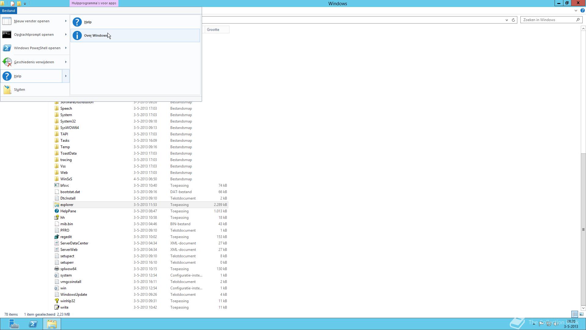Open Help in the submenu panel
Viewport: 586px width, 330px height.
tap(135, 22)
